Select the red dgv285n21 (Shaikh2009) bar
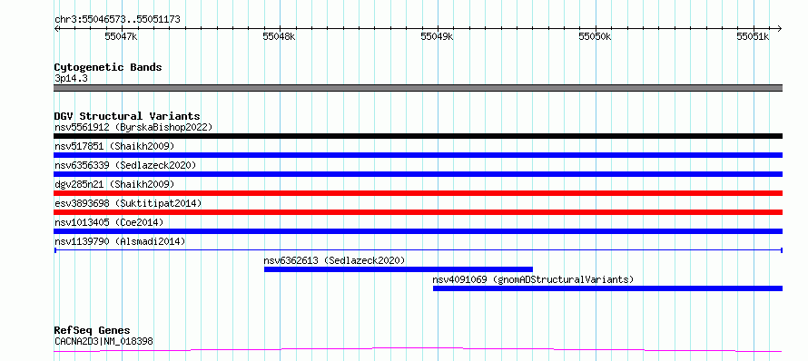Viewport: 808px width, 361px height. (418, 193)
